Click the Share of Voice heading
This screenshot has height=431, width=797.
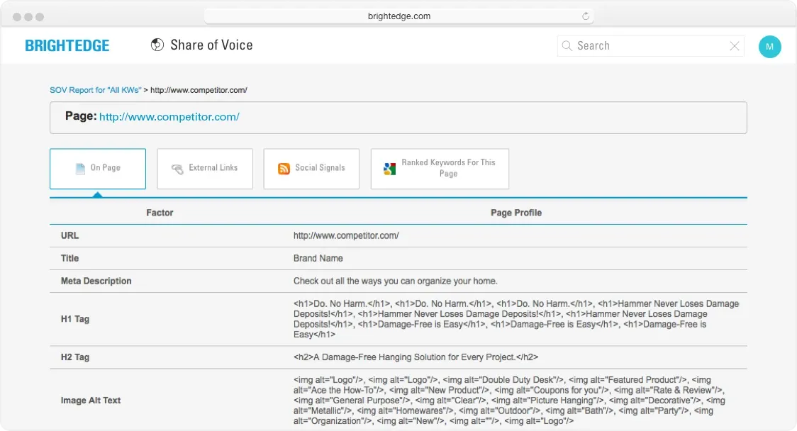pyautogui.click(x=211, y=45)
